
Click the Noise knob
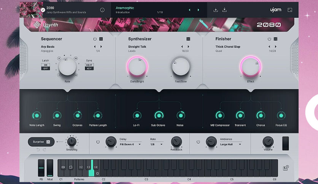(181, 116)
